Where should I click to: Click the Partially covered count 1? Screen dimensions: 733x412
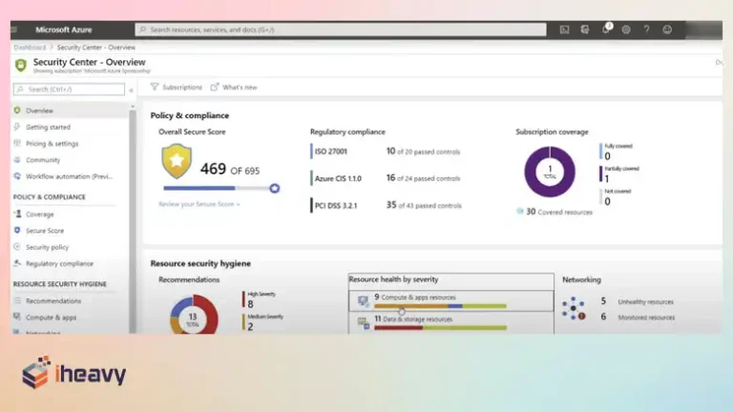(607, 179)
